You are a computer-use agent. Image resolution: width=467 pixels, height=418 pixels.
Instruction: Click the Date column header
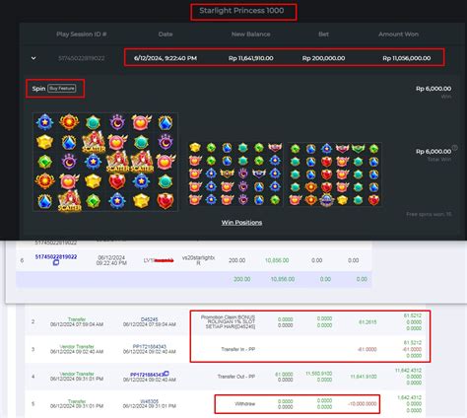pos(166,35)
